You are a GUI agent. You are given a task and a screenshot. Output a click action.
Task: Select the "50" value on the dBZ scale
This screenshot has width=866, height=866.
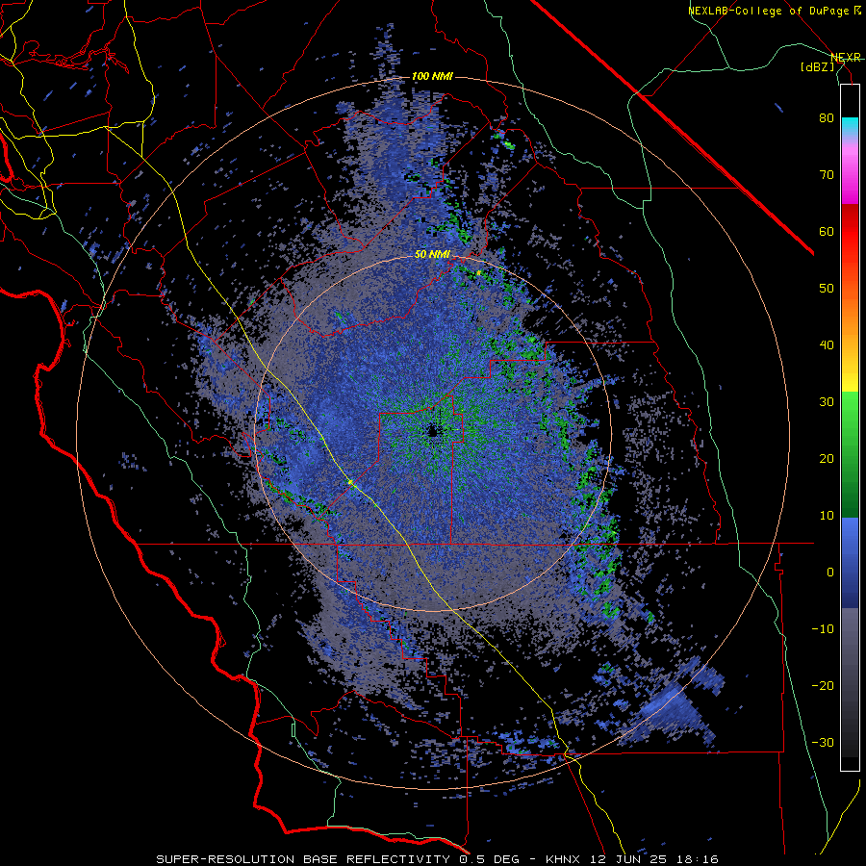coord(827,289)
